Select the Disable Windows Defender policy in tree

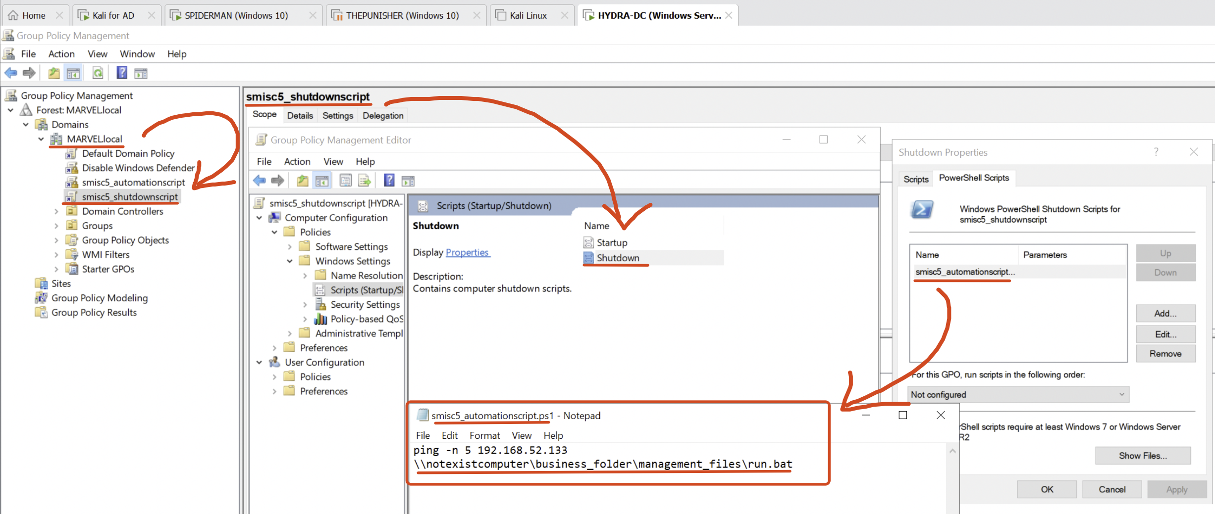click(138, 168)
